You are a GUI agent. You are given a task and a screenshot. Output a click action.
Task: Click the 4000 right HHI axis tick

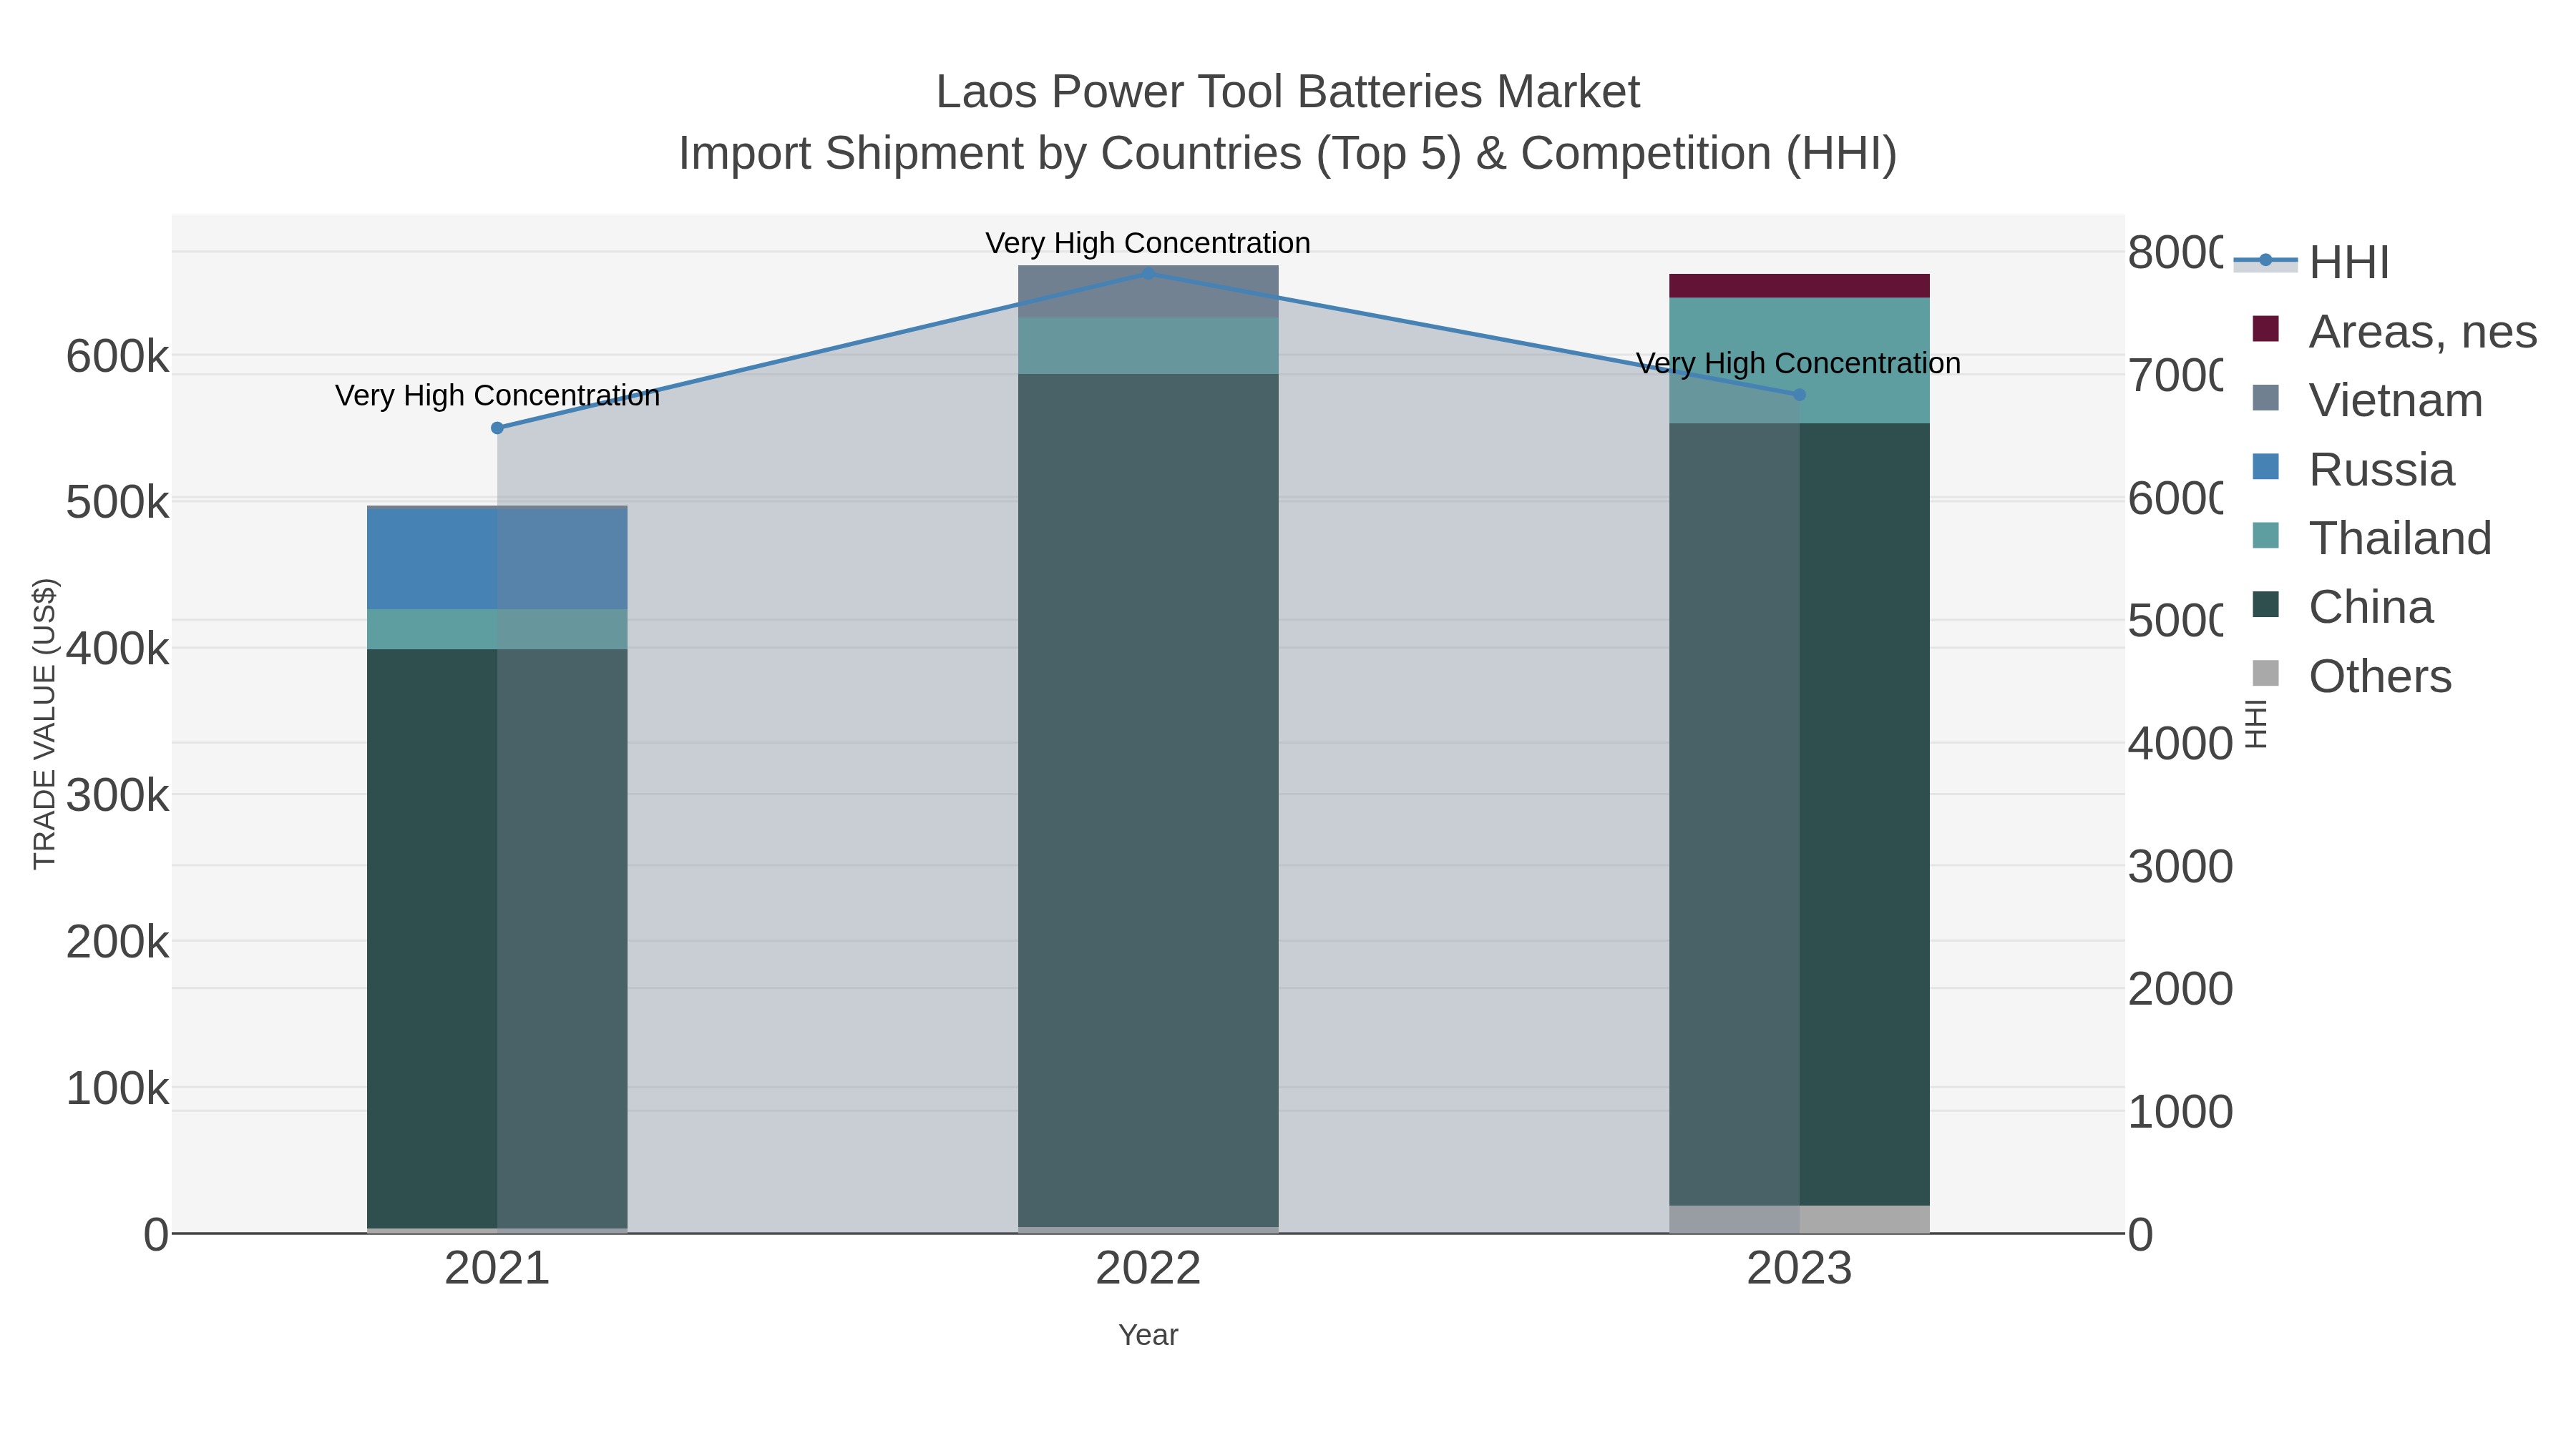tap(2180, 744)
